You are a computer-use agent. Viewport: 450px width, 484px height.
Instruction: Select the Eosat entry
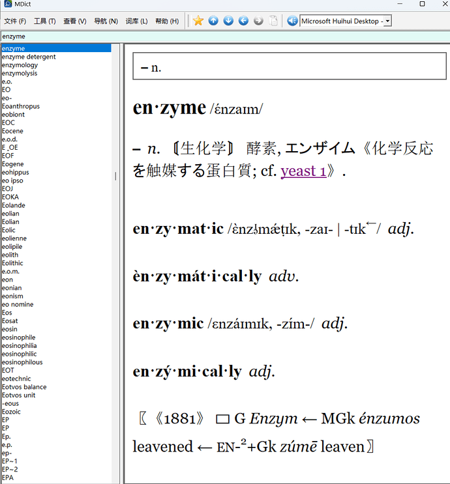click(10, 321)
